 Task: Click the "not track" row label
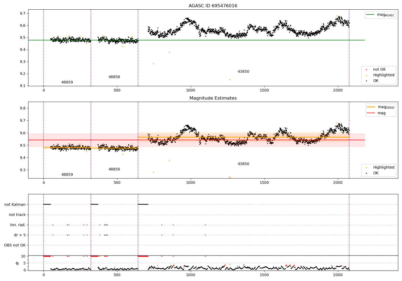point(17,215)
